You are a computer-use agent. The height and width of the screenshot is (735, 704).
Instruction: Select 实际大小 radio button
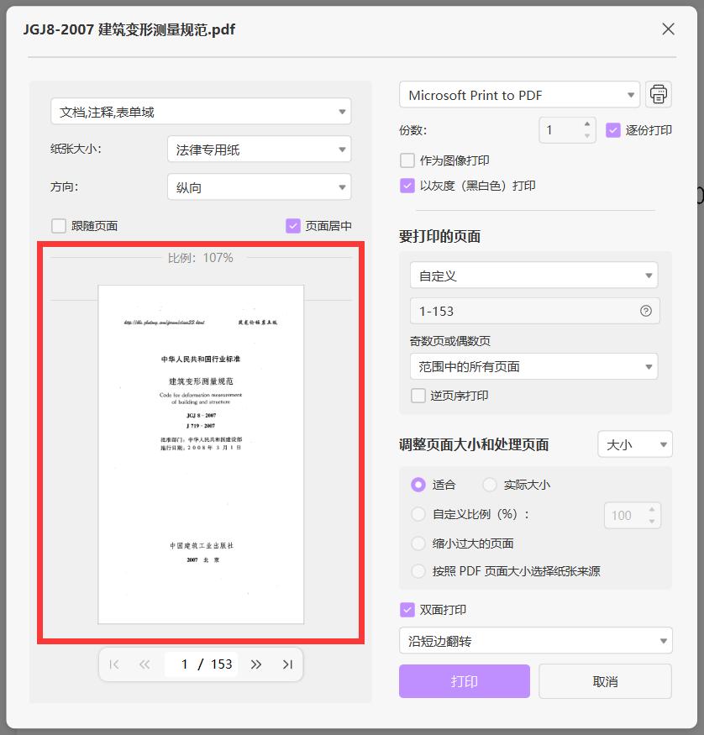(489, 485)
